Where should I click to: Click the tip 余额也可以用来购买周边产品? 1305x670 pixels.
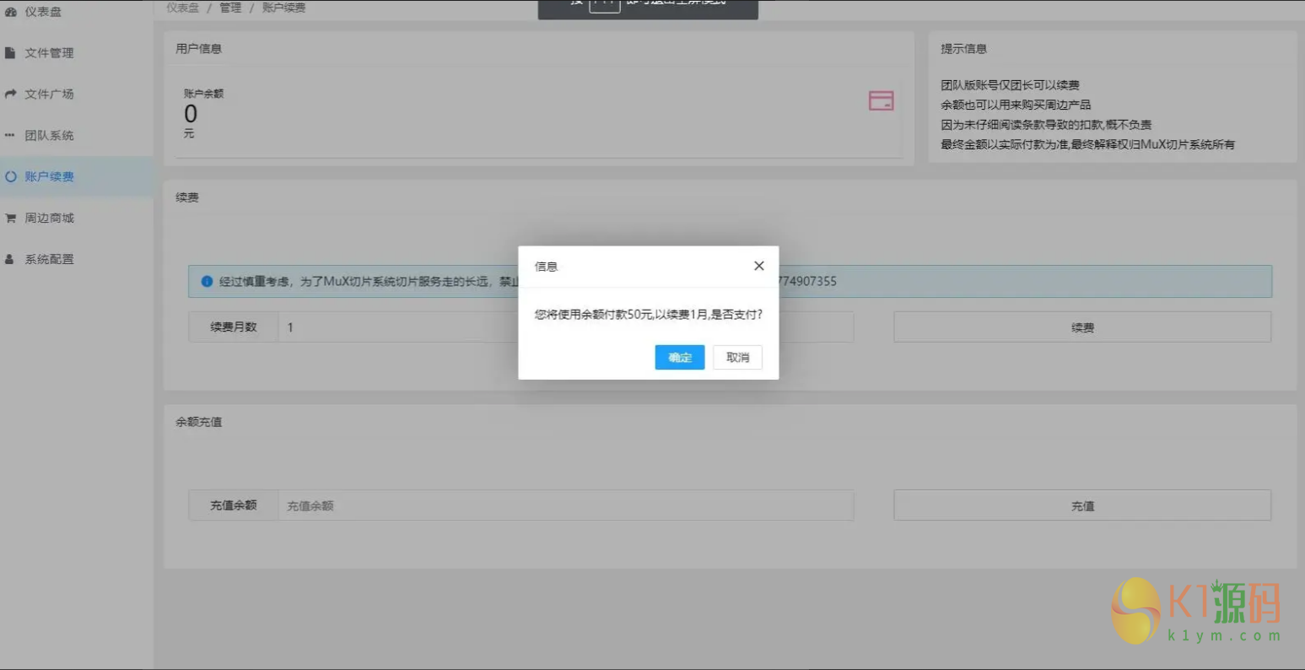[x=1016, y=105]
